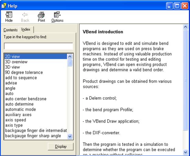
Task: Select 'add to sequence' entry
Action: pyautogui.click(x=36, y=78)
